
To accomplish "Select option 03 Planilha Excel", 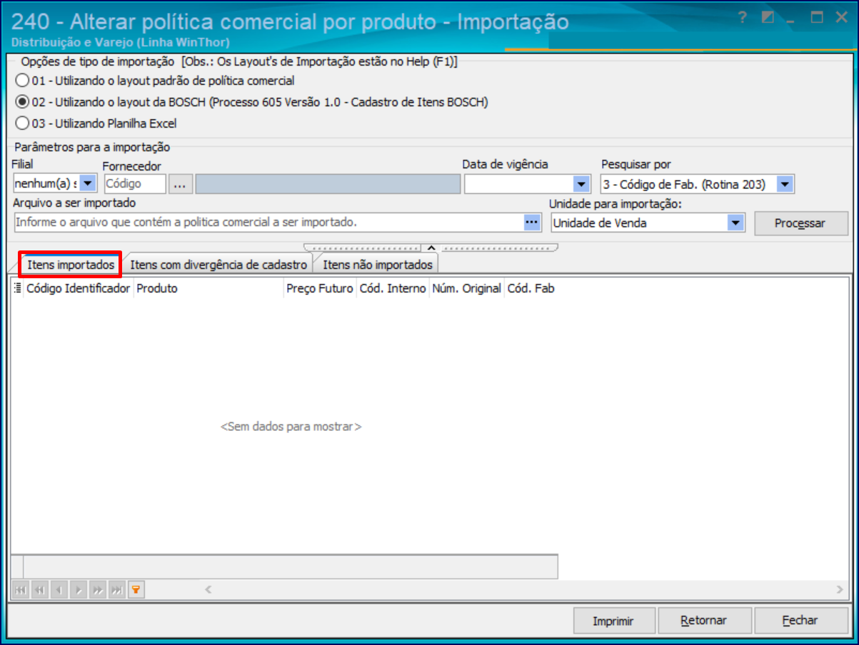I will (22, 123).
